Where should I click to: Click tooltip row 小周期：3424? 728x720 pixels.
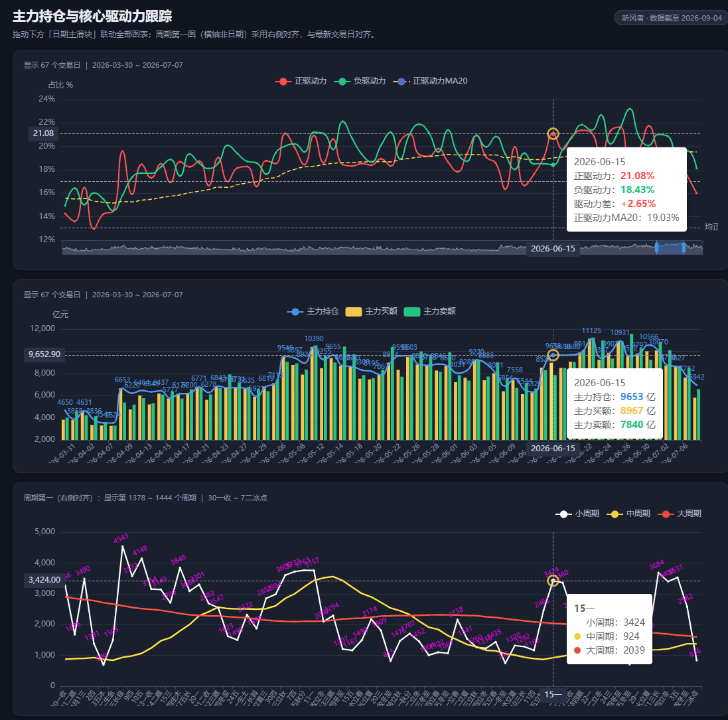(610, 622)
